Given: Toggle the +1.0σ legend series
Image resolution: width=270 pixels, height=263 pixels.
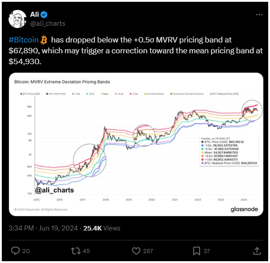Looking at the screenshot, I should pos(134,94).
